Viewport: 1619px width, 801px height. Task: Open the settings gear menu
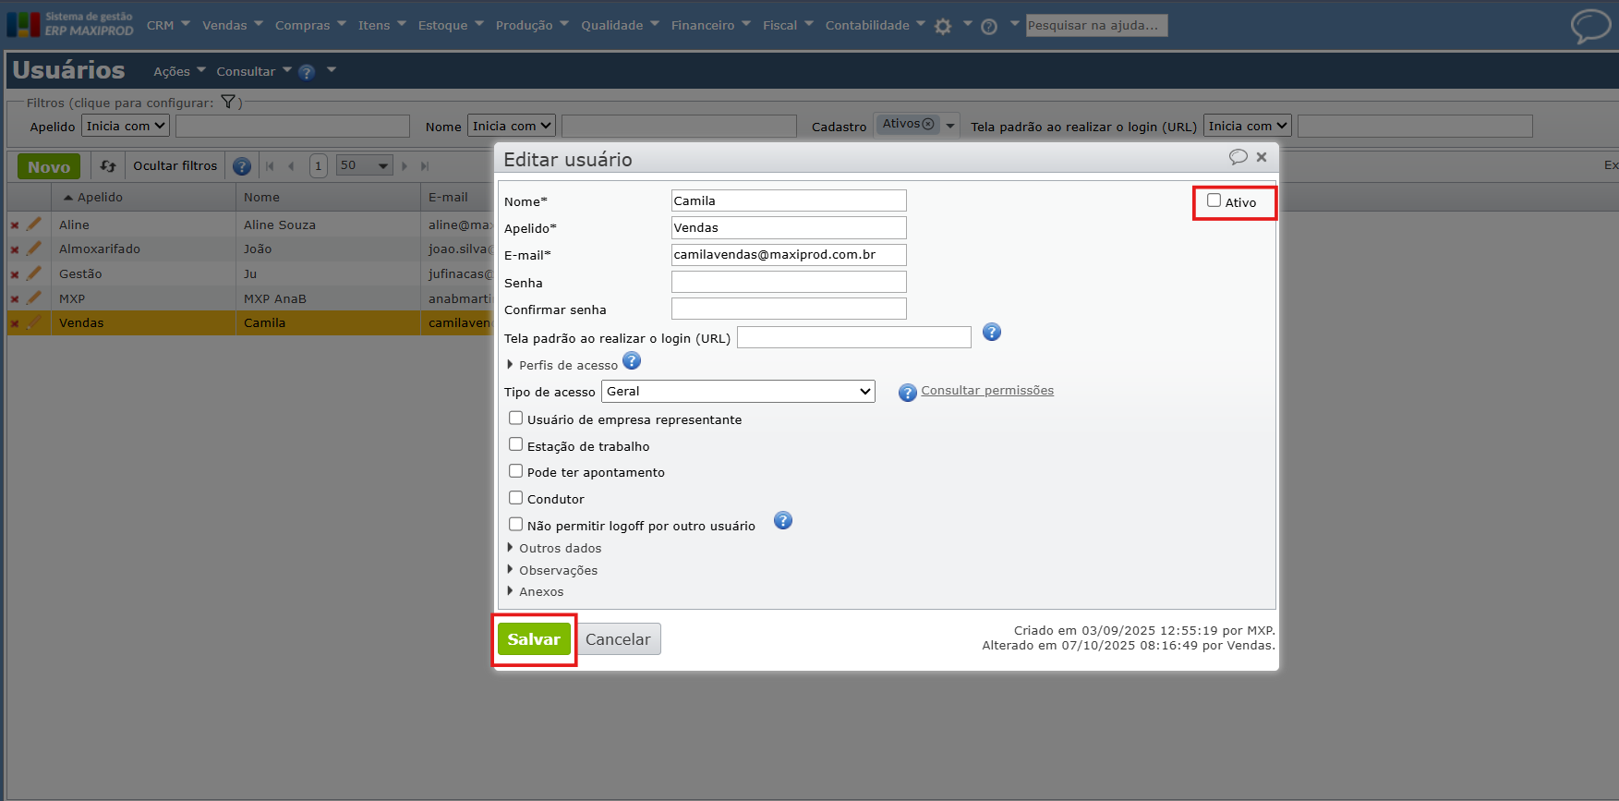pos(943,27)
